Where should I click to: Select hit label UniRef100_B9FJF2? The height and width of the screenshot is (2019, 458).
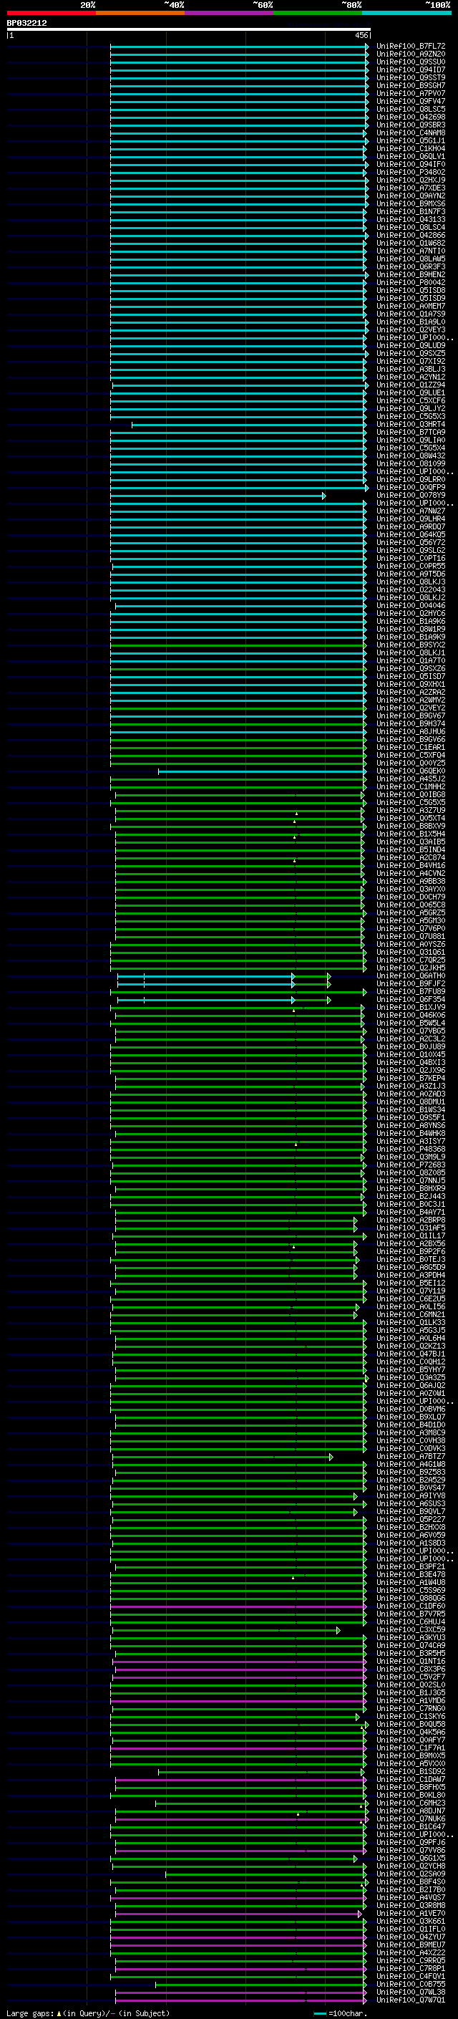click(411, 983)
